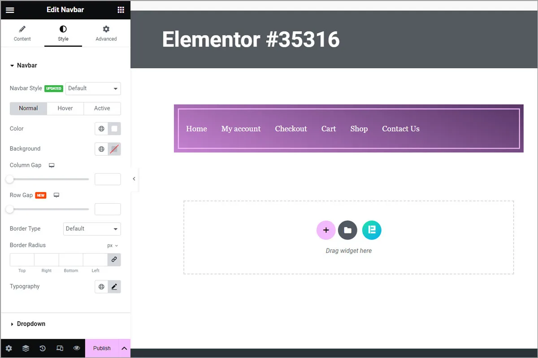
Task: Switch to the Style tab
Action: [x=63, y=34]
